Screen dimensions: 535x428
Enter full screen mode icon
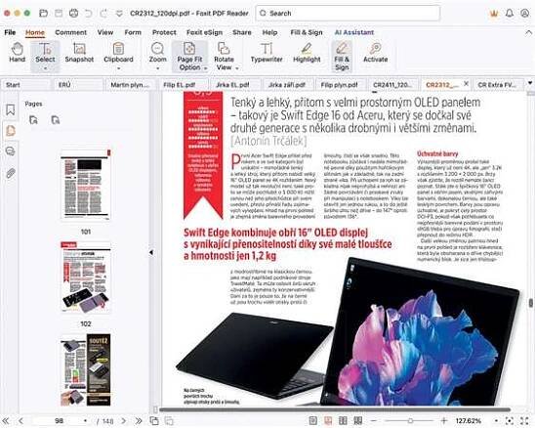[x=524, y=421]
